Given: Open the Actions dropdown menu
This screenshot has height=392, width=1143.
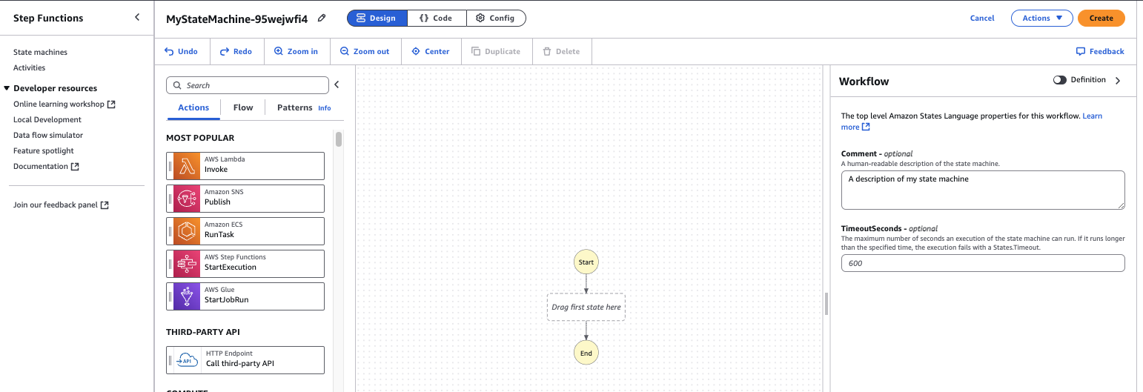Looking at the screenshot, I should click(1041, 18).
